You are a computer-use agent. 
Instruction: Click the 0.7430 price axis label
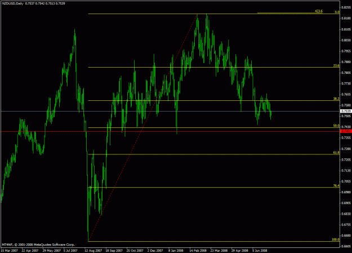tap(346, 127)
